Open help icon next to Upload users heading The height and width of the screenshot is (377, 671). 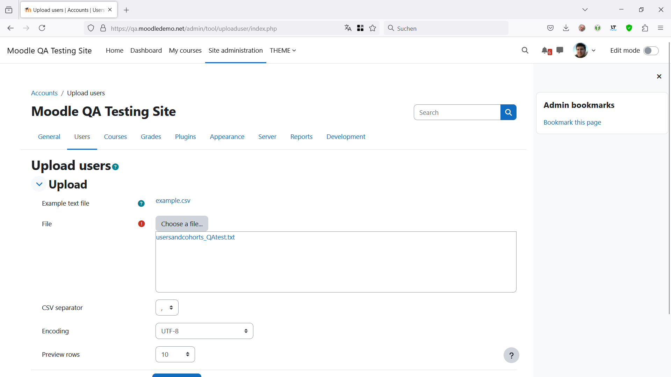[116, 167]
